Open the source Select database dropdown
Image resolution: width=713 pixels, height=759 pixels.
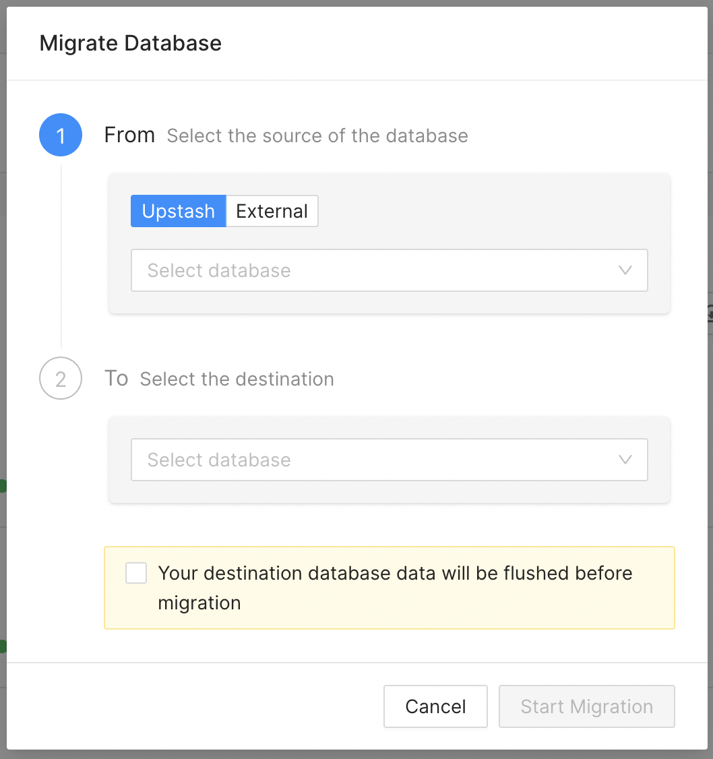point(389,270)
